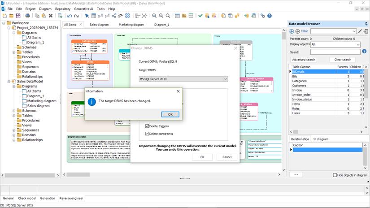
Task: Click the blue Help question mark icon
Action: tap(270, 16)
